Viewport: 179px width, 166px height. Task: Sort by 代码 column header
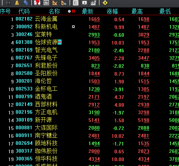pyautogui.click(x=24, y=11)
